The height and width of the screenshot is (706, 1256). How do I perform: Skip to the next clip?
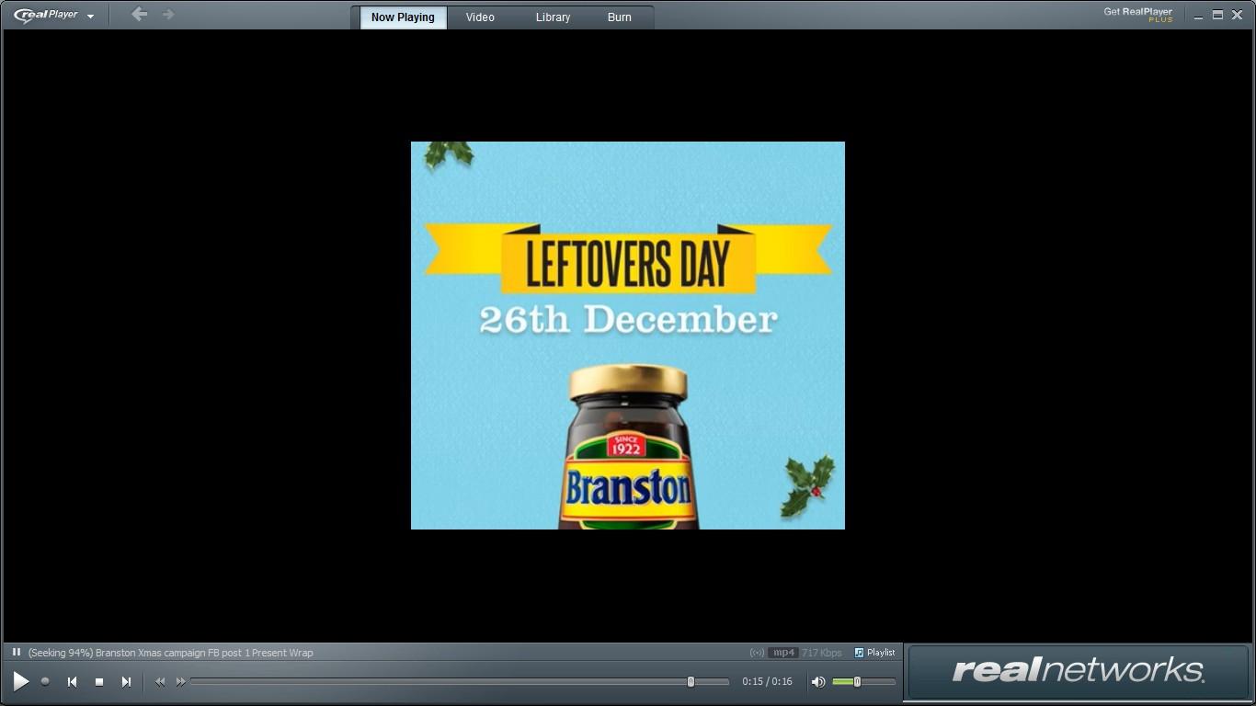(x=126, y=681)
